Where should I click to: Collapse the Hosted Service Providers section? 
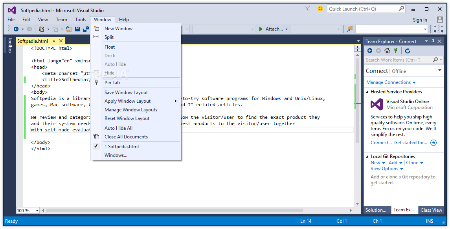pyautogui.click(x=367, y=92)
